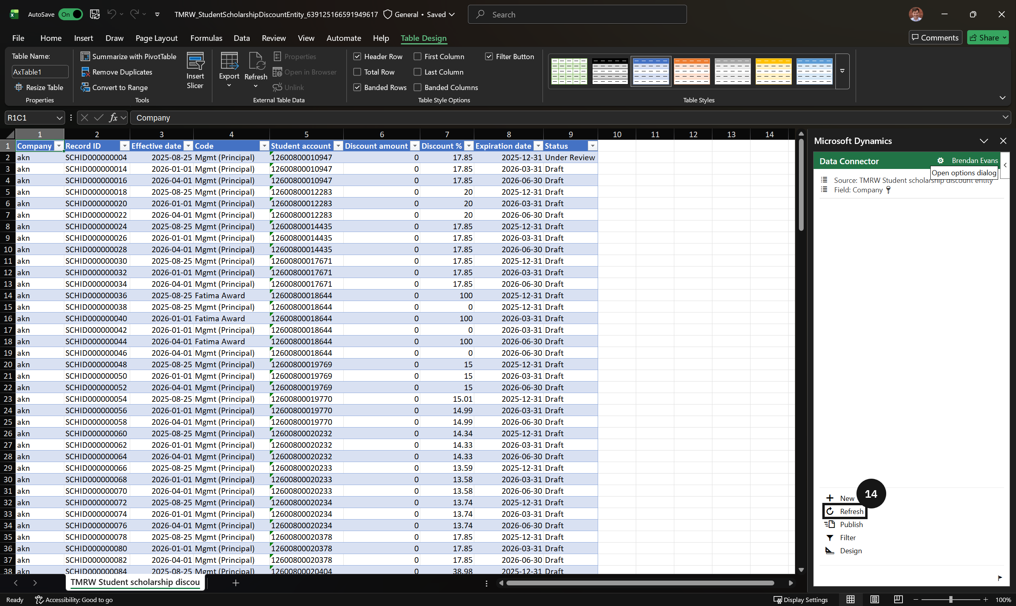Apply the orange table style swatch
This screenshot has height=606, width=1016.
pyautogui.click(x=691, y=71)
